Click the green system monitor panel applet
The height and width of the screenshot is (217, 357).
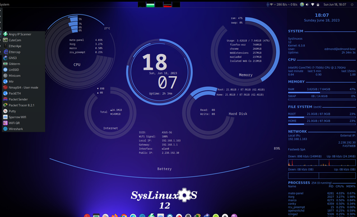151,4
